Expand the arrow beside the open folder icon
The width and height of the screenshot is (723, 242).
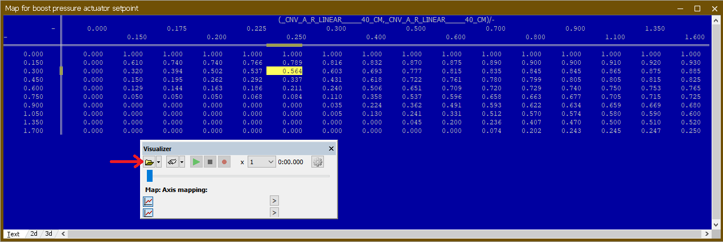[159, 162]
